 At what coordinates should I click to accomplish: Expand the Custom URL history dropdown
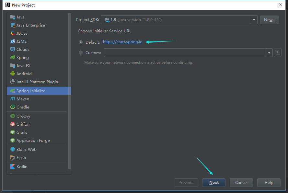click(269, 53)
